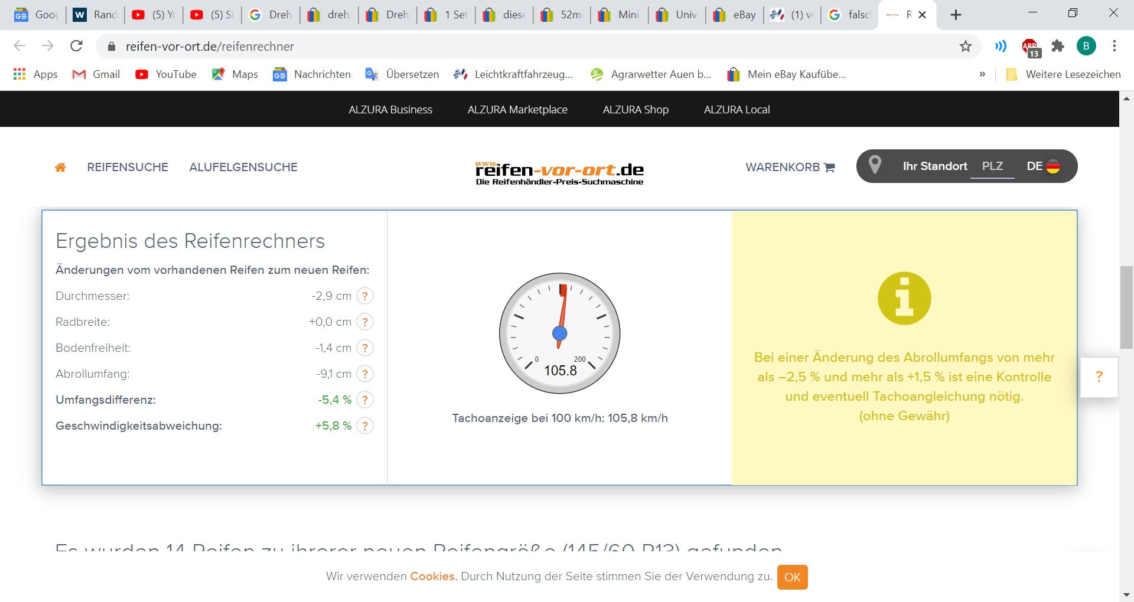Switch to the Word 'Rand' tab
Screen dimensions: 1134x602
(95, 15)
